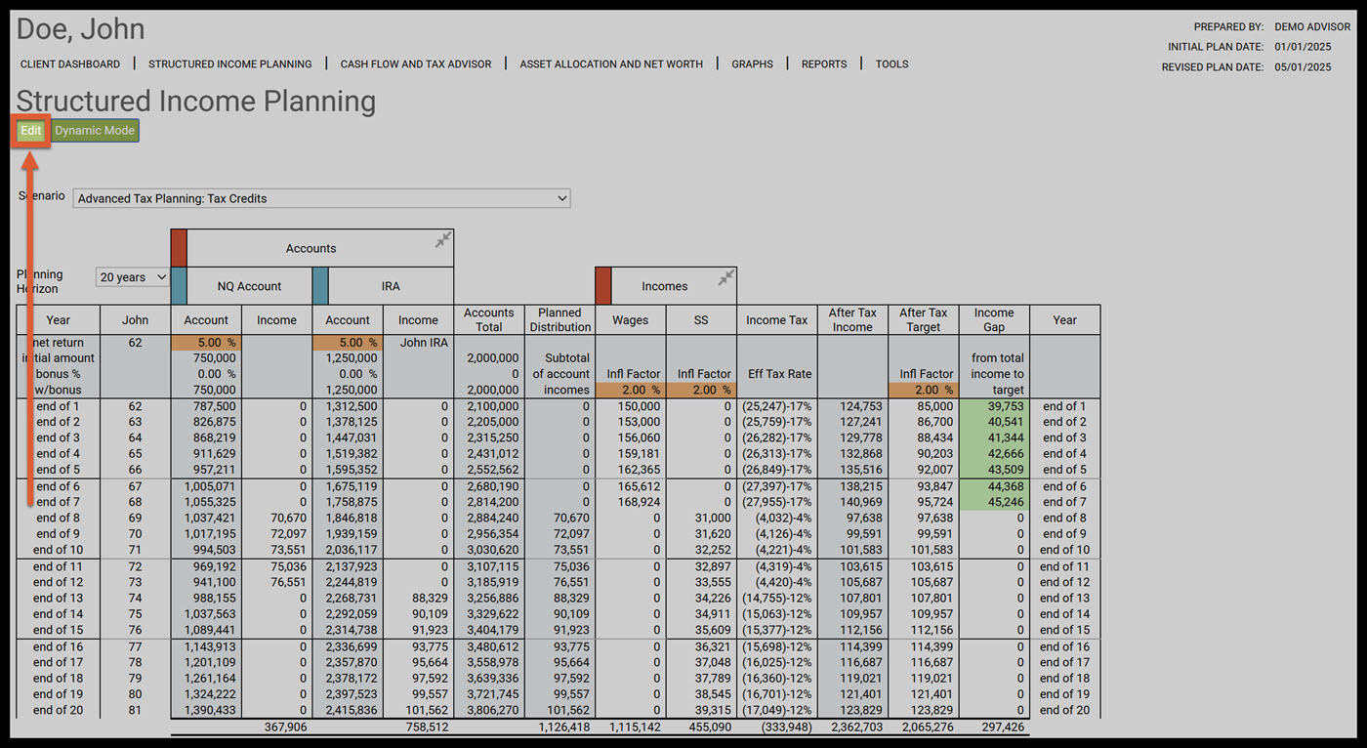Collapse the Accounts group with its arrows icon
This screenshot has width=1367, height=748.
click(x=443, y=239)
